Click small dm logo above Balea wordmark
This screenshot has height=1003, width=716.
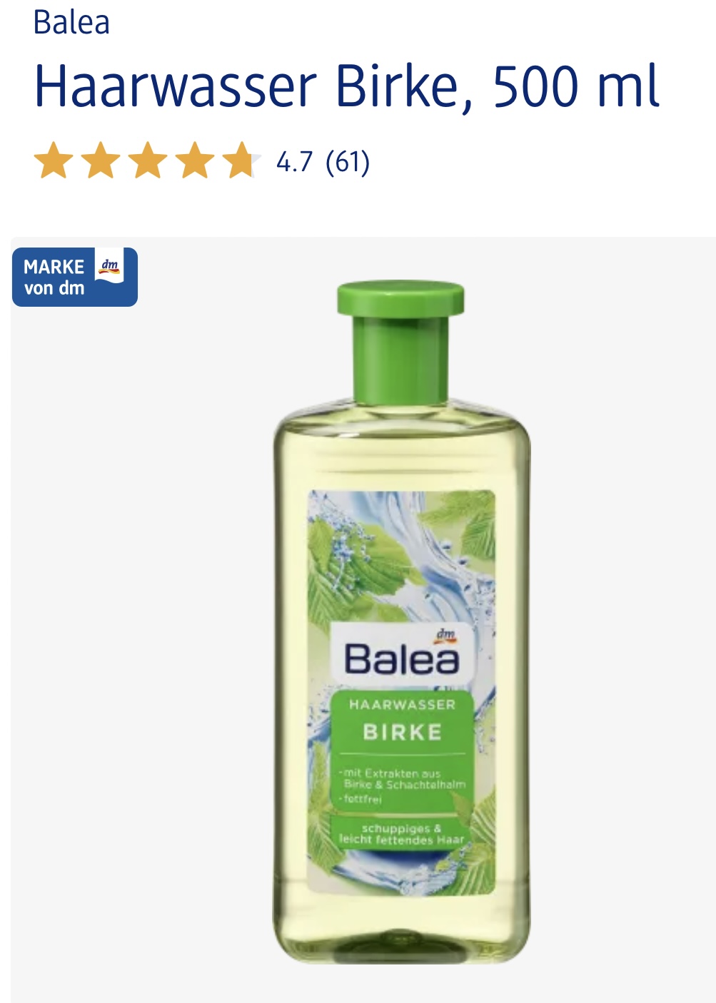pos(445,634)
